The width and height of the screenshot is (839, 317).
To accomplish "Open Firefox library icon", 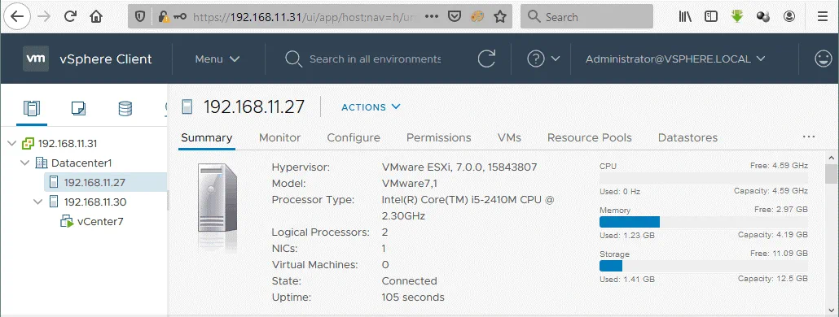I will [685, 16].
